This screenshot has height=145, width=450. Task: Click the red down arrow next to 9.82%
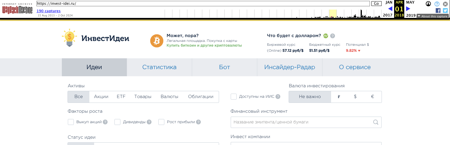(359, 51)
